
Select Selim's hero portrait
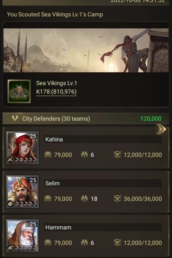22,192
